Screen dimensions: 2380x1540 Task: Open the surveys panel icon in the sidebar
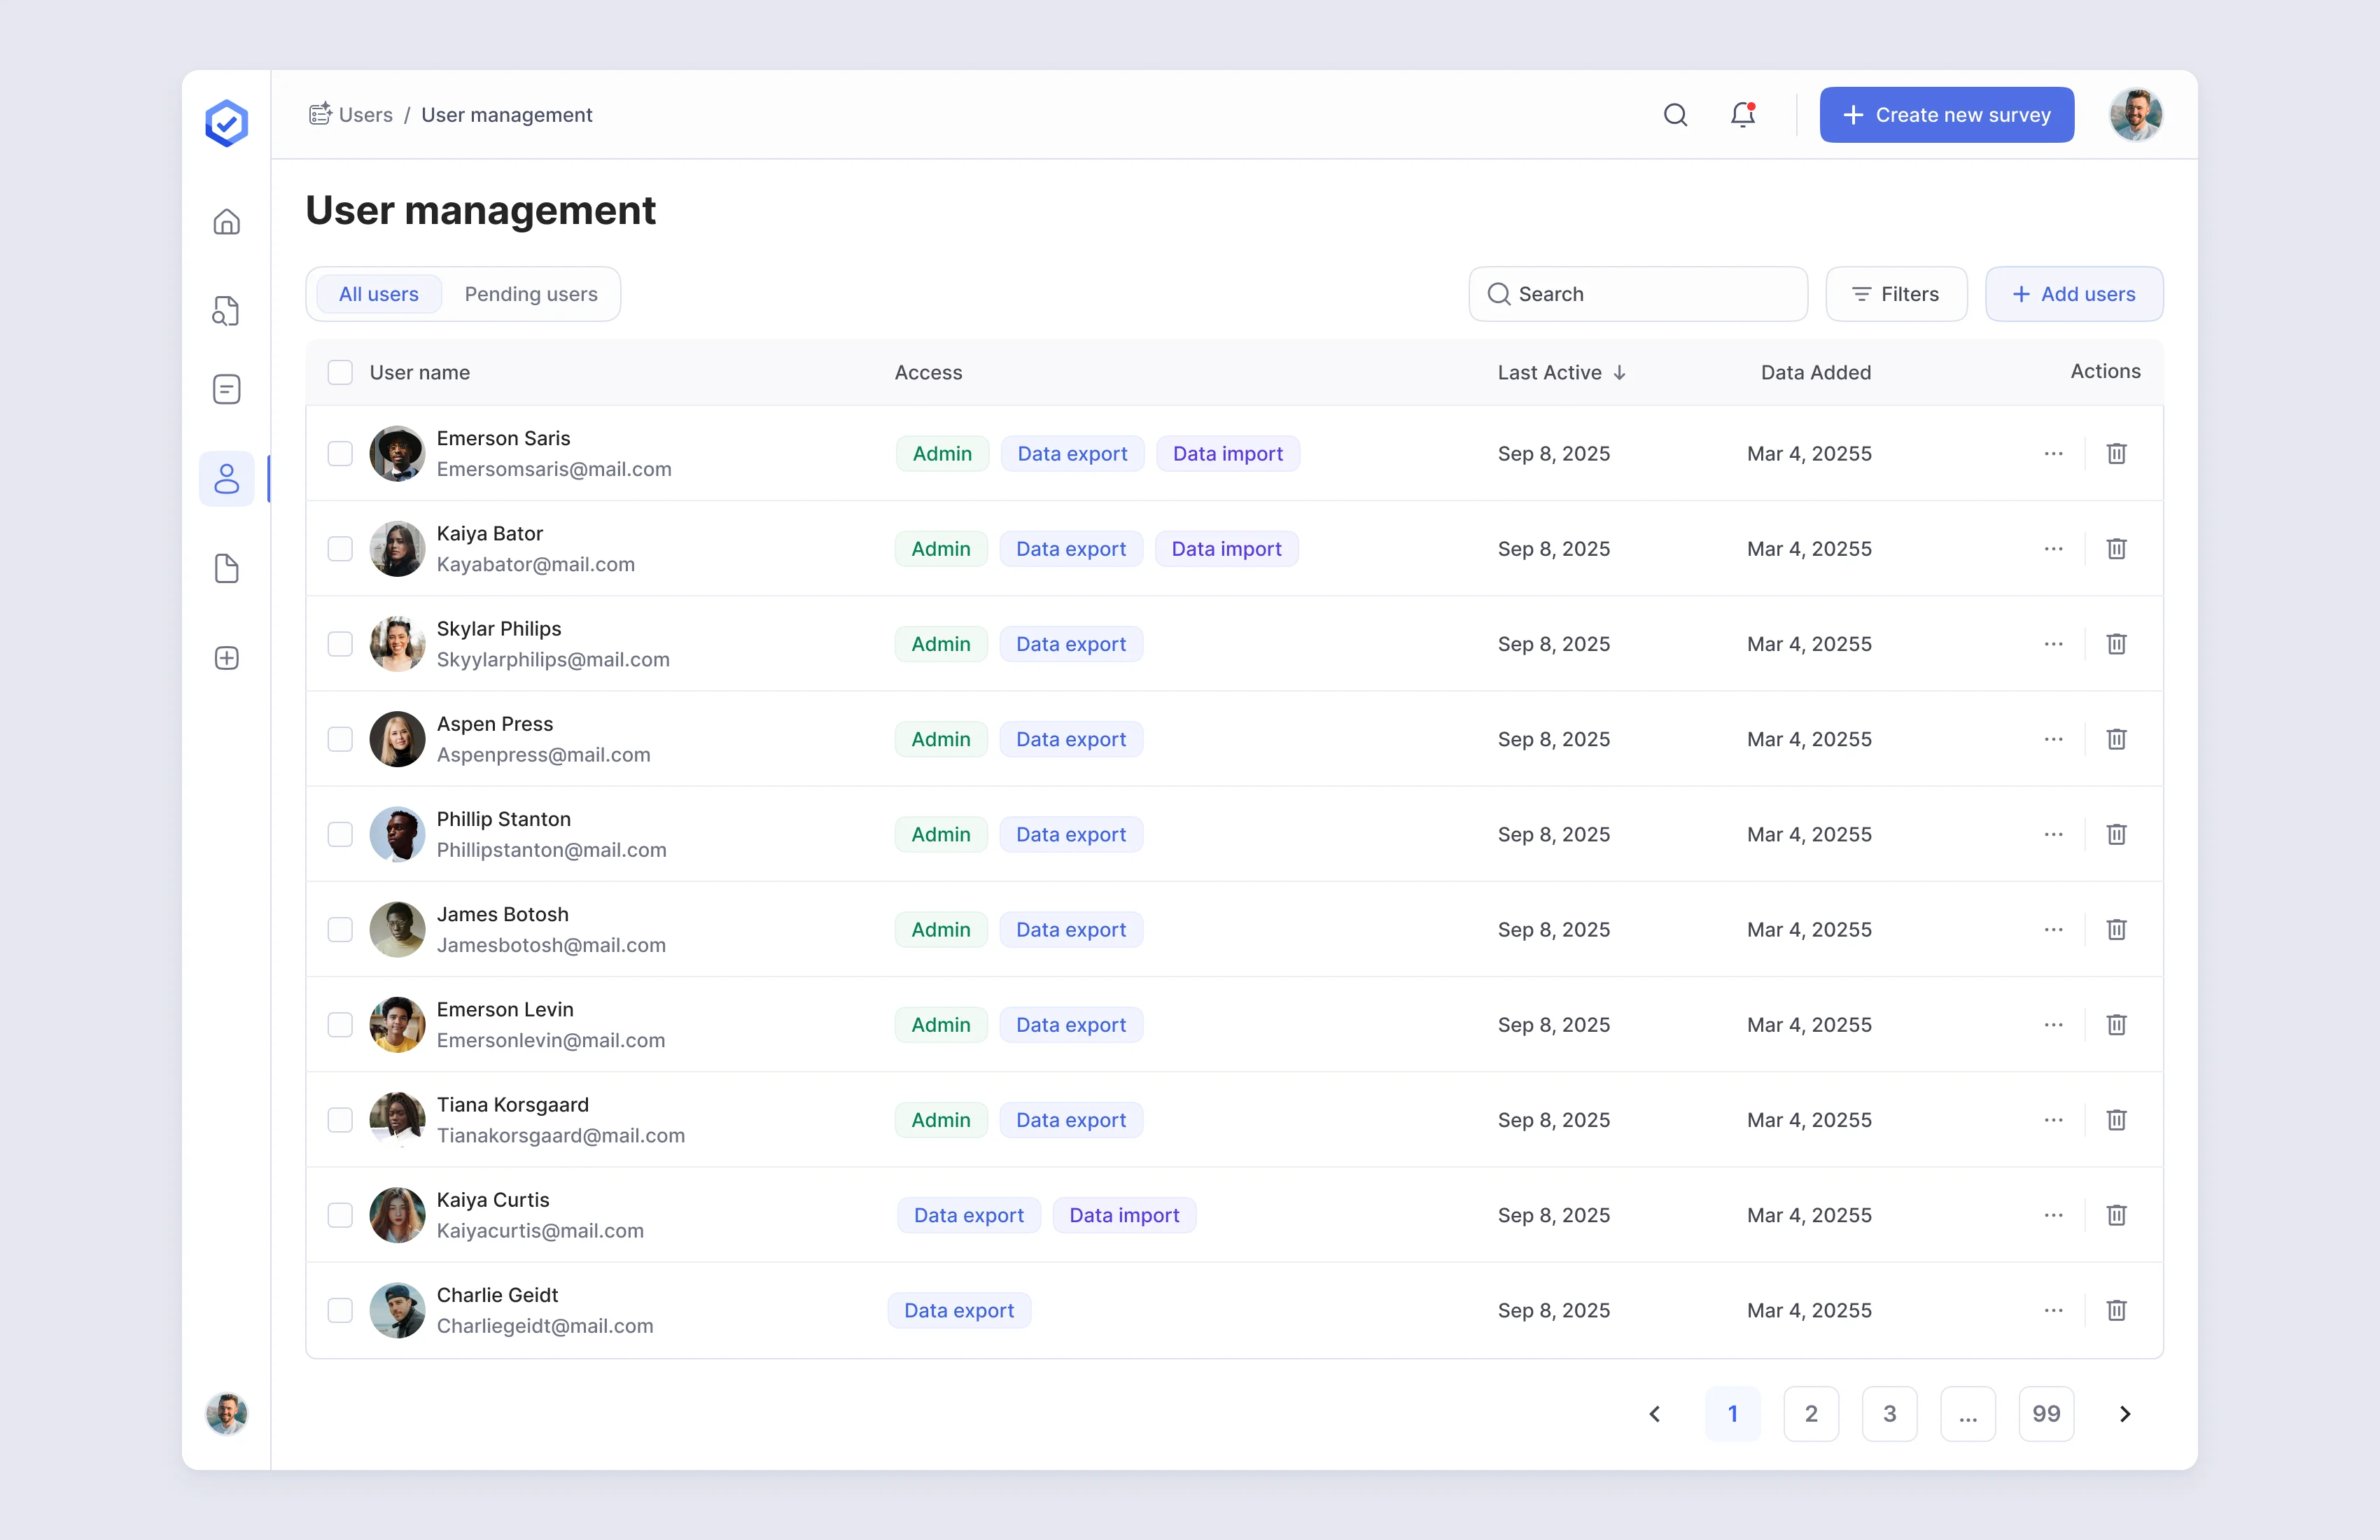click(x=227, y=388)
